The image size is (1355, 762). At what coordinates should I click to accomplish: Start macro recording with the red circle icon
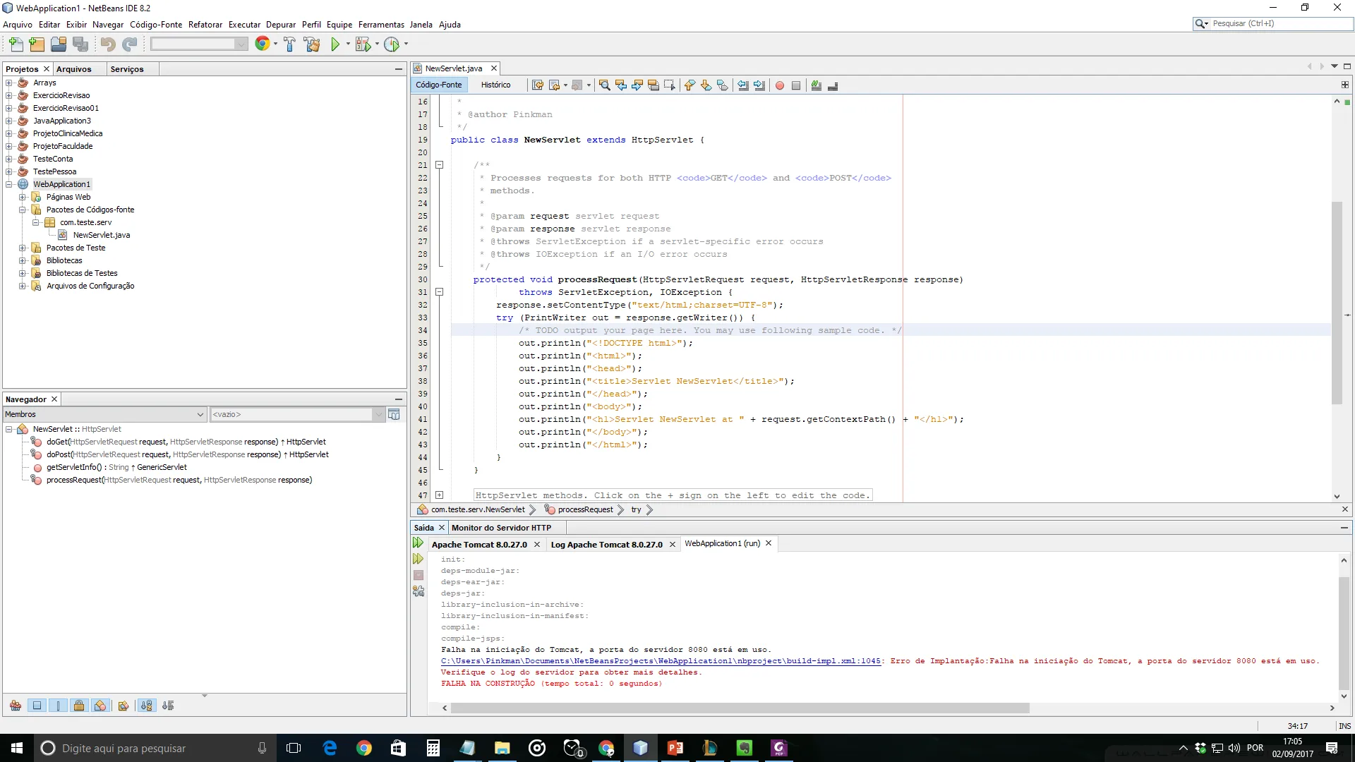(x=780, y=85)
